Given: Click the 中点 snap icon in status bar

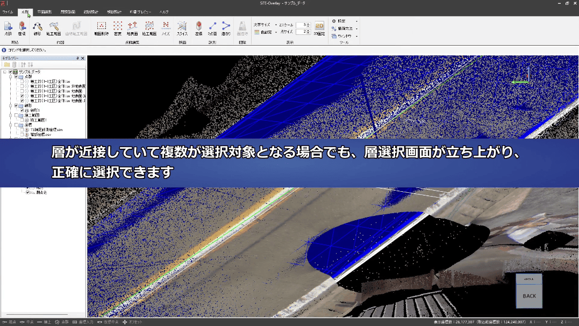Looking at the screenshot, I should point(22,322).
